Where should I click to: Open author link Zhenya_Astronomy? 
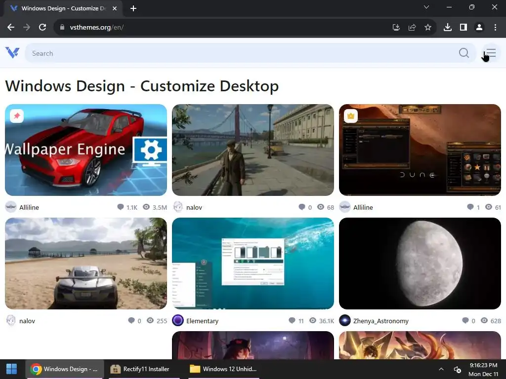pyautogui.click(x=381, y=321)
